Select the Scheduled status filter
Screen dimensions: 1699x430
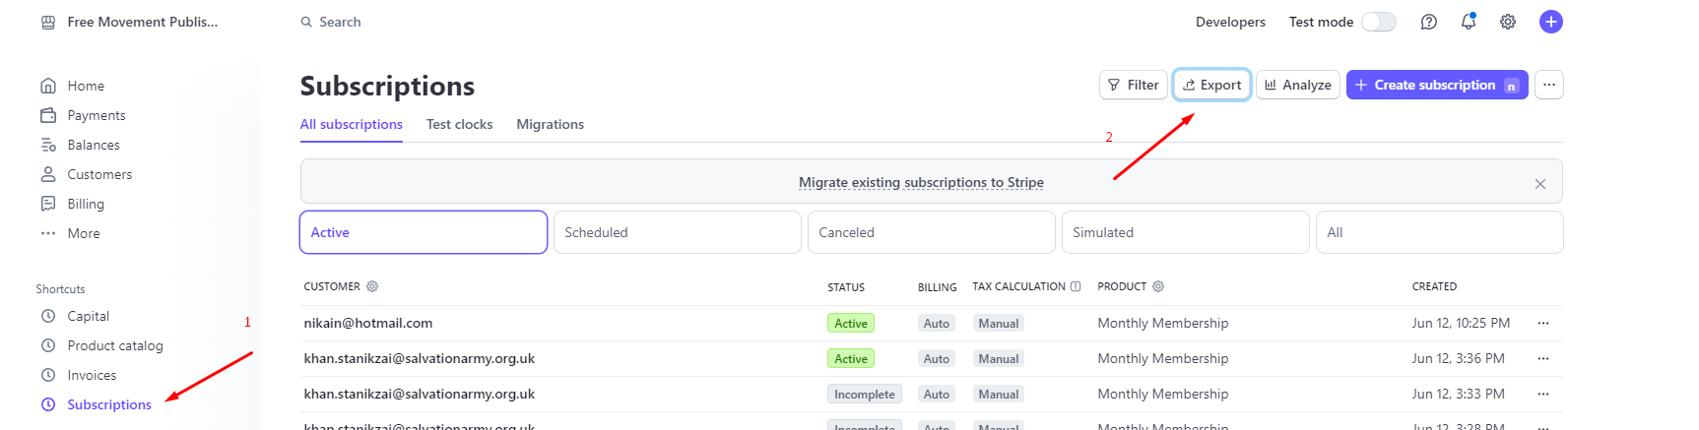tap(677, 232)
